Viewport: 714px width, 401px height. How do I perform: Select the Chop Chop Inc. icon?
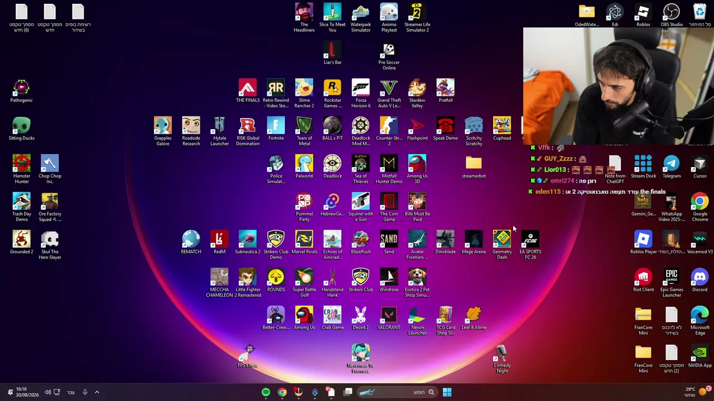pos(50,169)
